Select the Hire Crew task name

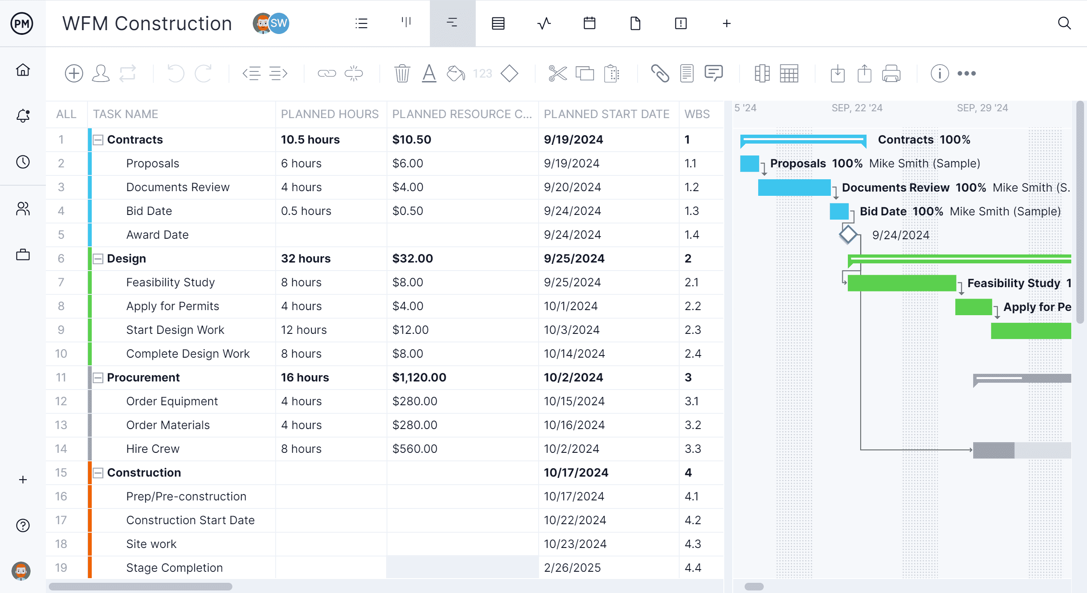[152, 449]
